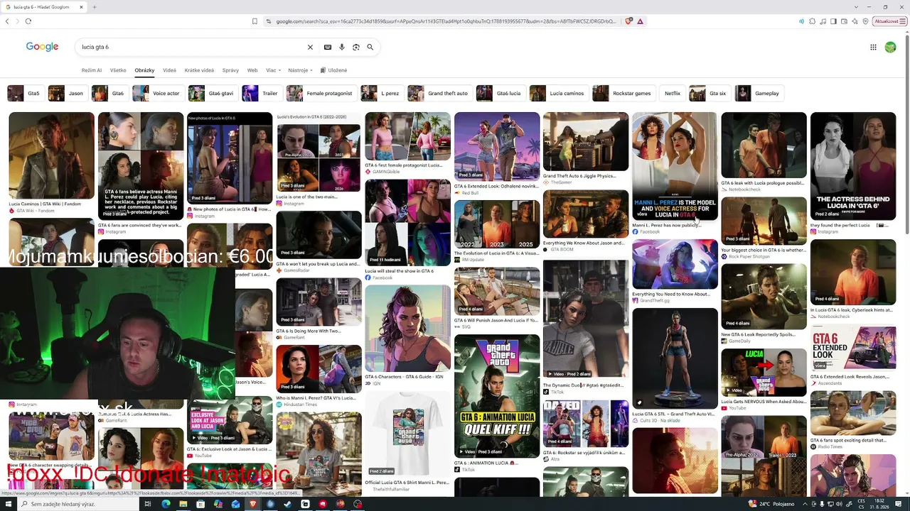Filter images by the Netflix chip
The width and height of the screenshot is (910, 511).
[672, 93]
